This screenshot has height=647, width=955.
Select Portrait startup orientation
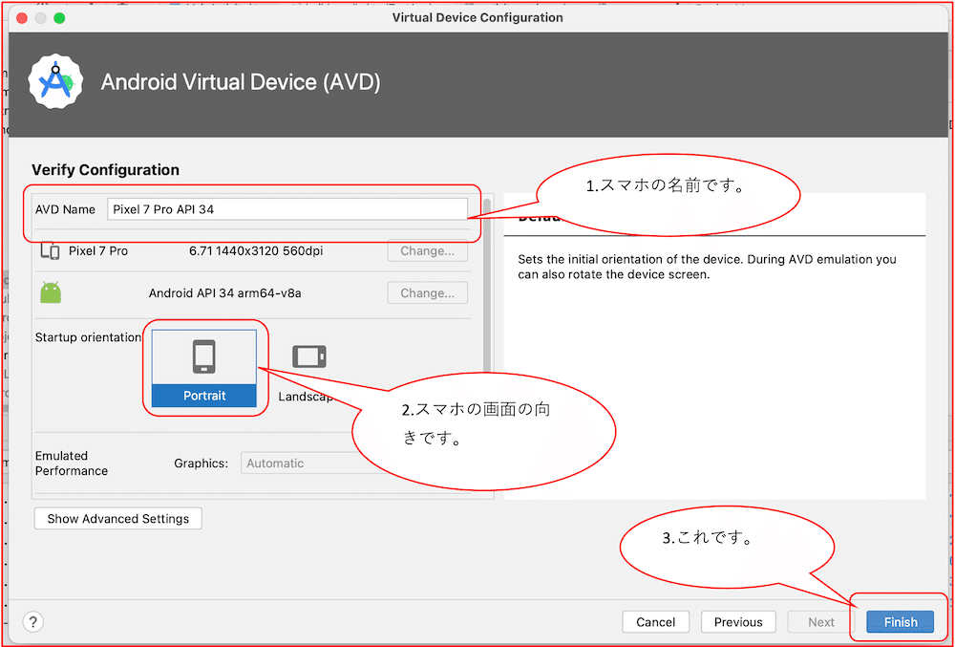[204, 368]
